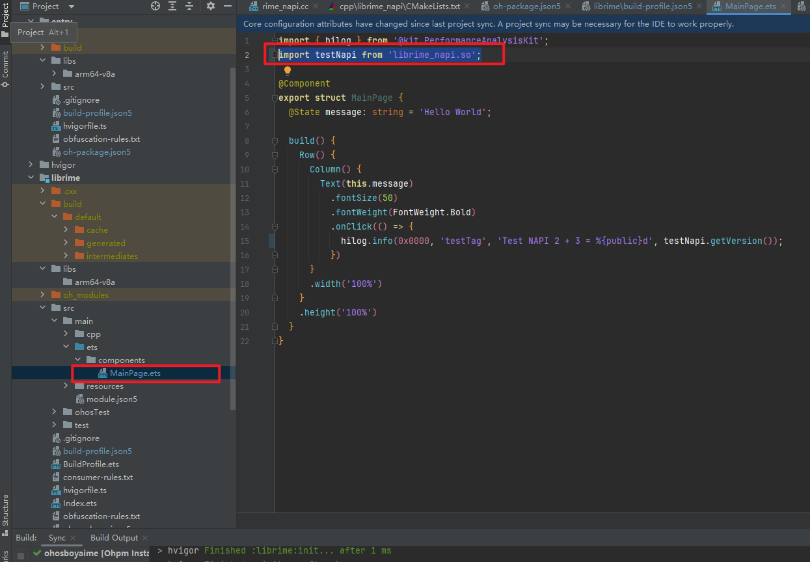Expand the hvigor folder
This screenshot has width=810, height=562.
(x=31, y=165)
